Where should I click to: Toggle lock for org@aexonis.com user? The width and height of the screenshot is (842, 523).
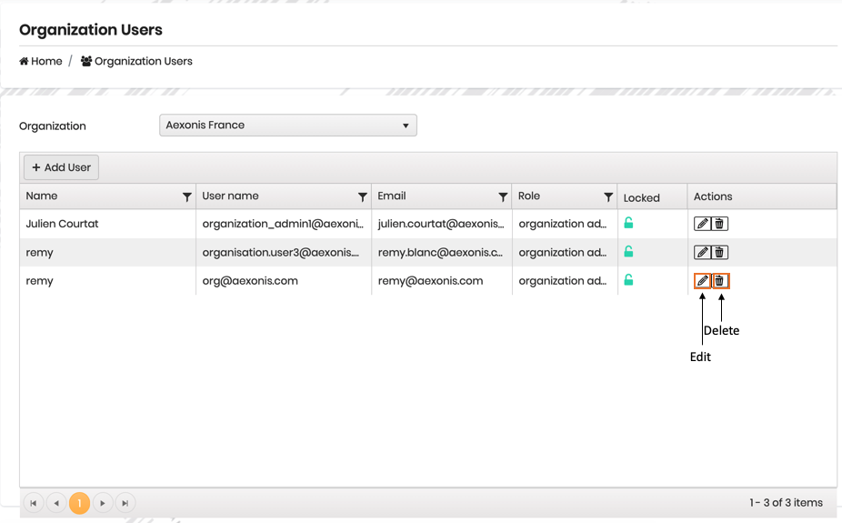tap(628, 280)
